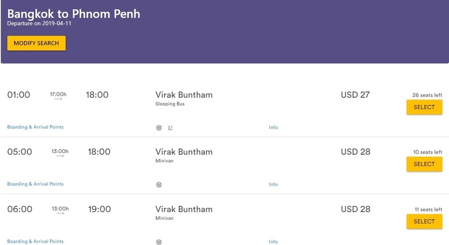Expand Boarding & Arrival Points for 06:00 trip

pyautogui.click(x=35, y=241)
